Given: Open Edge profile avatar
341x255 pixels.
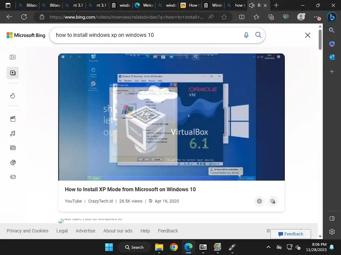Looking at the screenshot, I should pos(301,17).
